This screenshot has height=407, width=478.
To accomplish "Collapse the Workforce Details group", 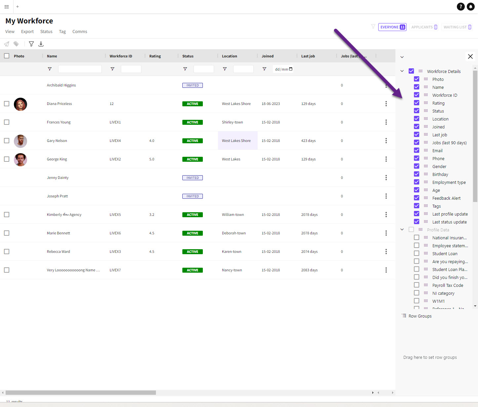I will click(x=402, y=71).
